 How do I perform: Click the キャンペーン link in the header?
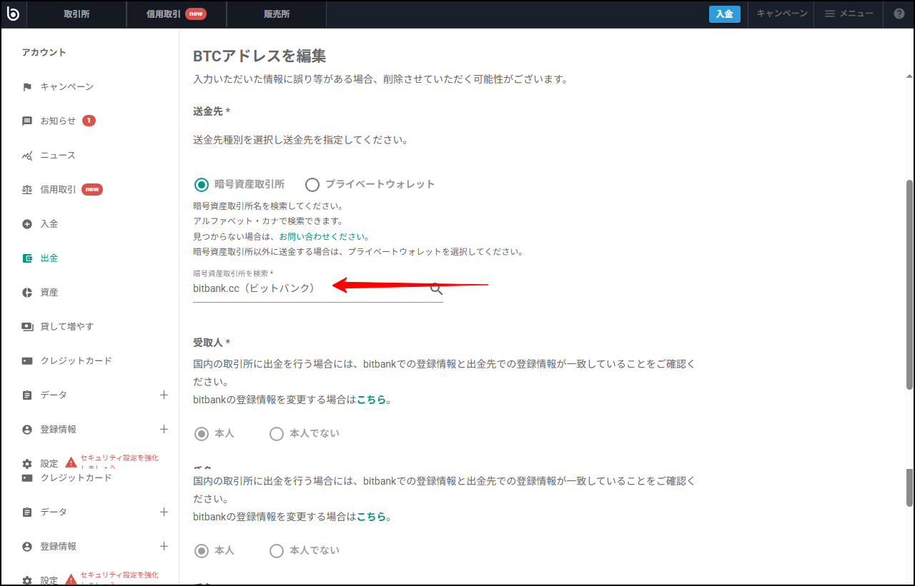[x=782, y=14]
